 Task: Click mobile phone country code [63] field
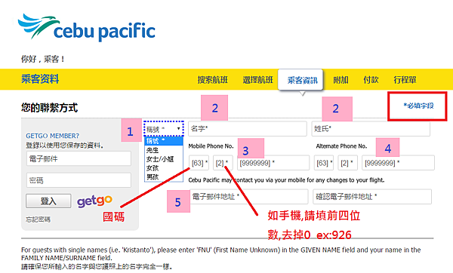click(x=199, y=163)
